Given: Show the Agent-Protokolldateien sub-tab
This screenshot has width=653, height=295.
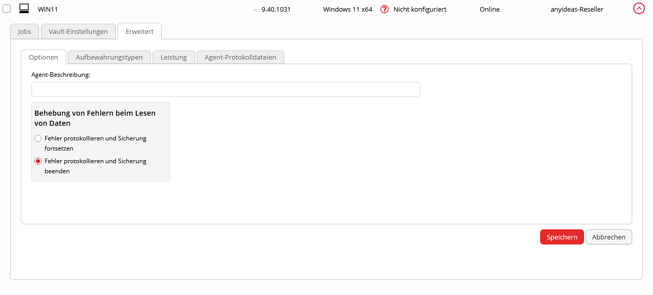Looking at the screenshot, I should (240, 57).
